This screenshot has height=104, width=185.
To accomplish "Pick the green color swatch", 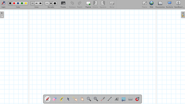I will tap(22, 3).
